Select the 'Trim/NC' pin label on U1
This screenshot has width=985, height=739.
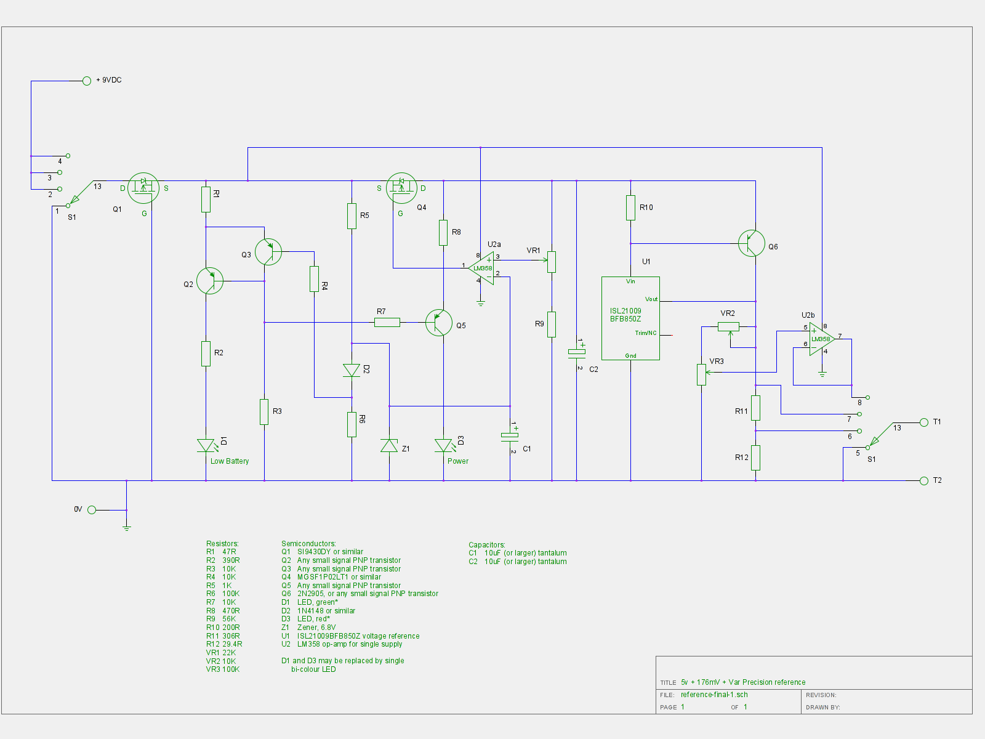pos(646,333)
